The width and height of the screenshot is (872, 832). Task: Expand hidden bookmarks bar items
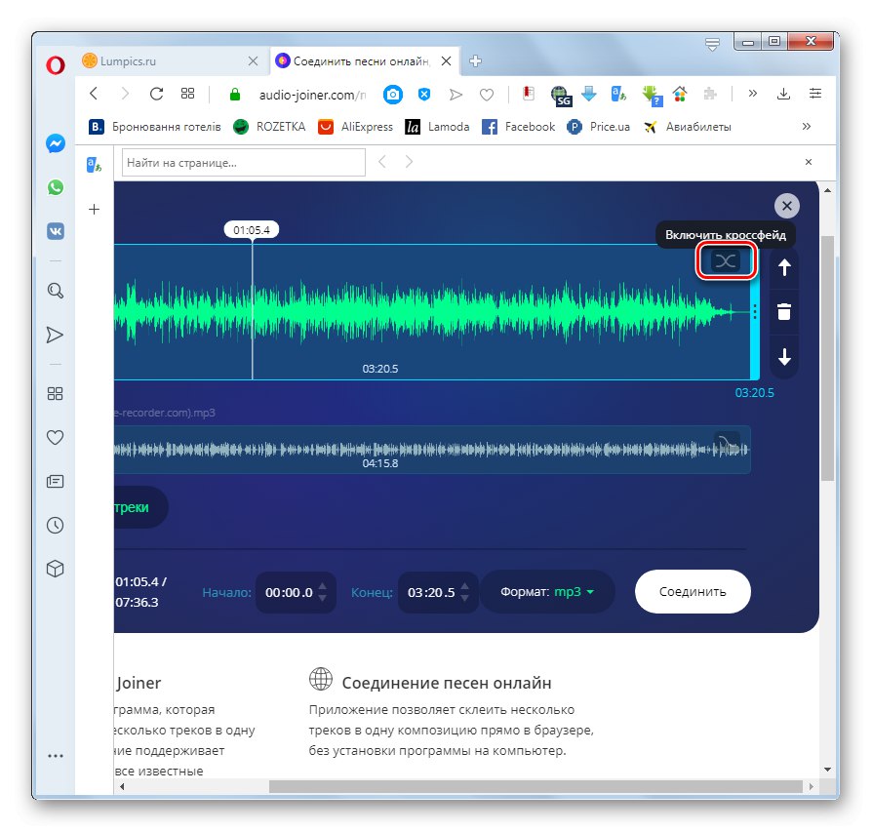pyautogui.click(x=807, y=127)
